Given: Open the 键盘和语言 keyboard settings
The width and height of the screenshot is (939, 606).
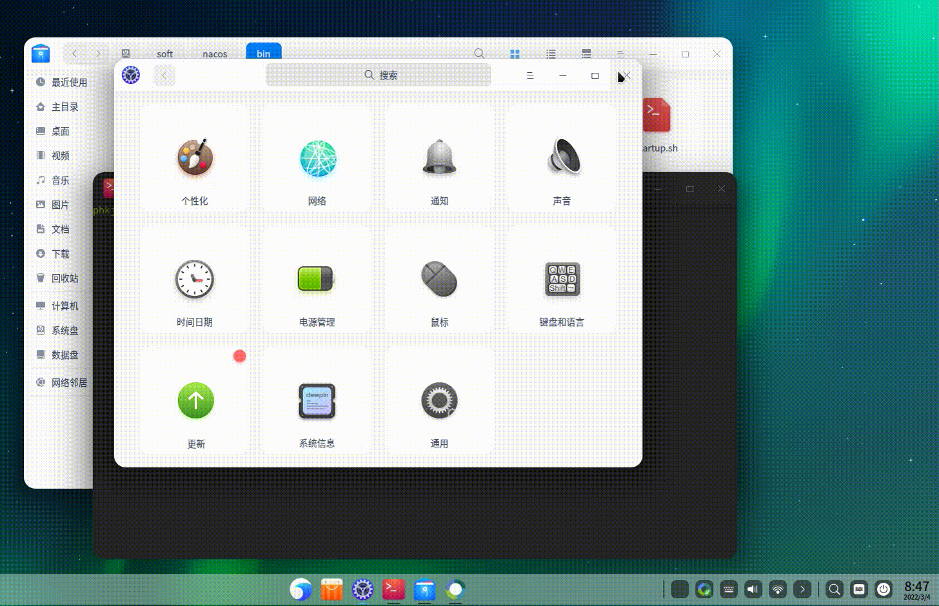Looking at the screenshot, I should point(562,279).
